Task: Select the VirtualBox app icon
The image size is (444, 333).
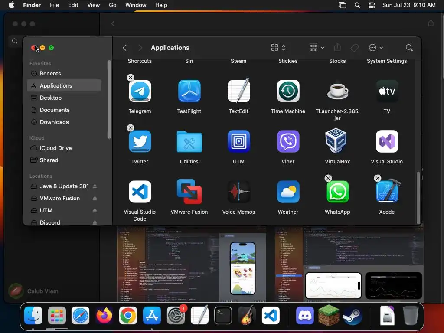Action: tap(336, 141)
